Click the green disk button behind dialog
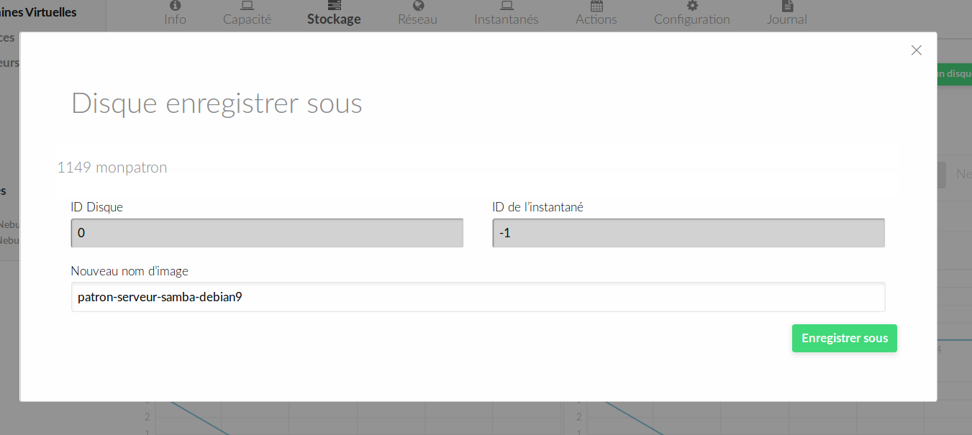This screenshot has width=972, height=435. [954, 73]
